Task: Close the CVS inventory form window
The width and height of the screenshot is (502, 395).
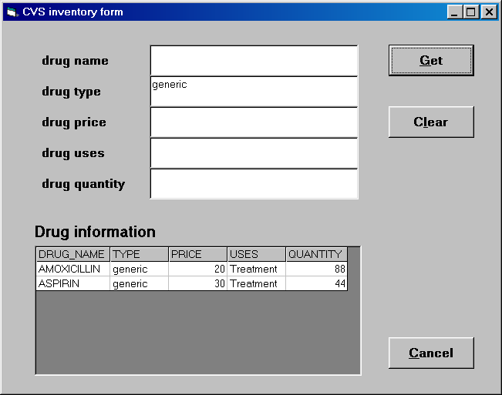Action: tap(489, 12)
